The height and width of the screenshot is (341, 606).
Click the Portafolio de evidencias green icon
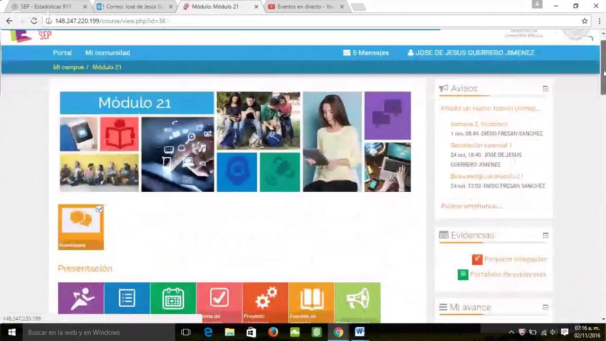click(463, 274)
